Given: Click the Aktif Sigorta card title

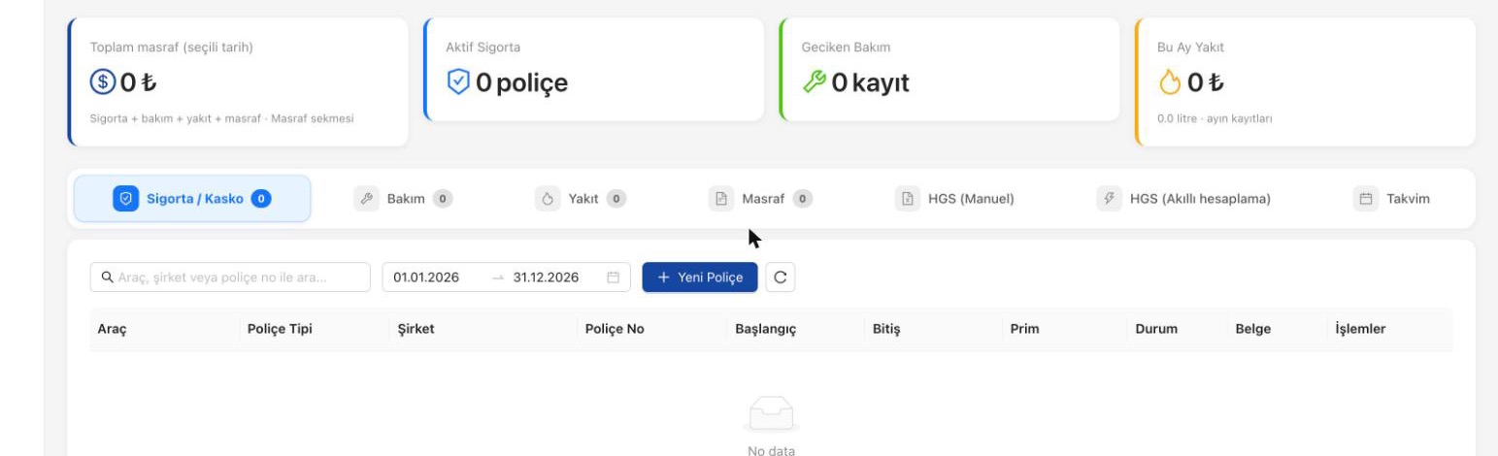Looking at the screenshot, I should (x=483, y=47).
